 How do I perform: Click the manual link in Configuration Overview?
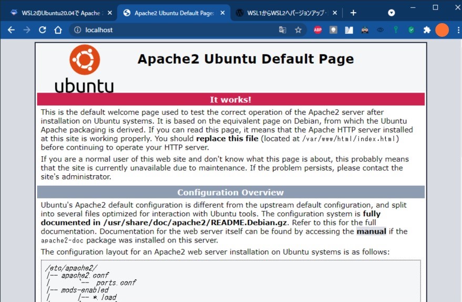coord(371,231)
